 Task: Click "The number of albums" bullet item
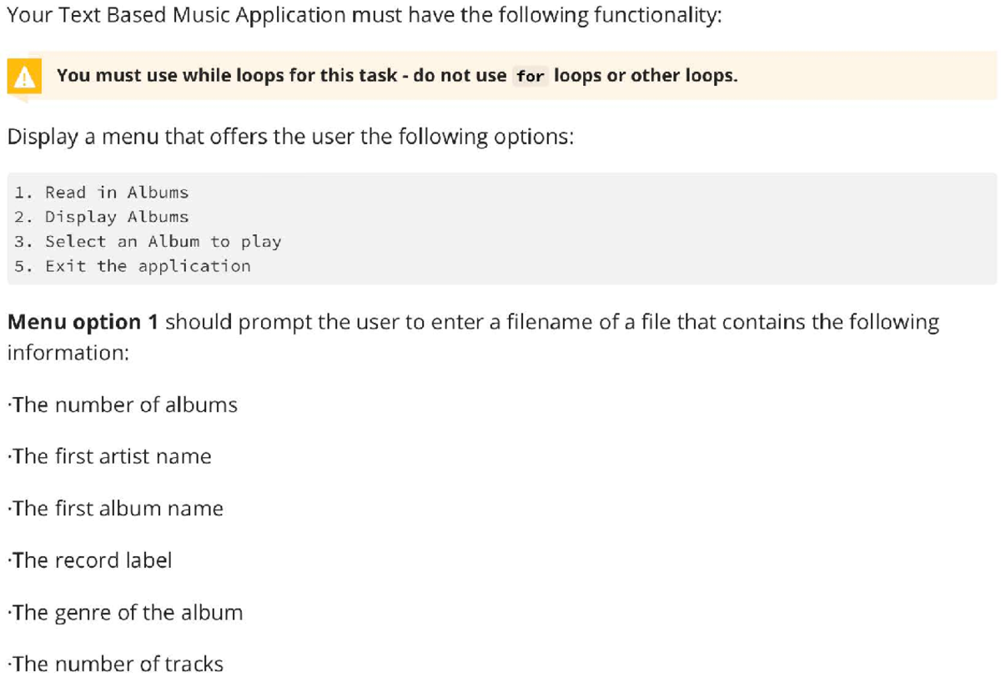pos(123,405)
